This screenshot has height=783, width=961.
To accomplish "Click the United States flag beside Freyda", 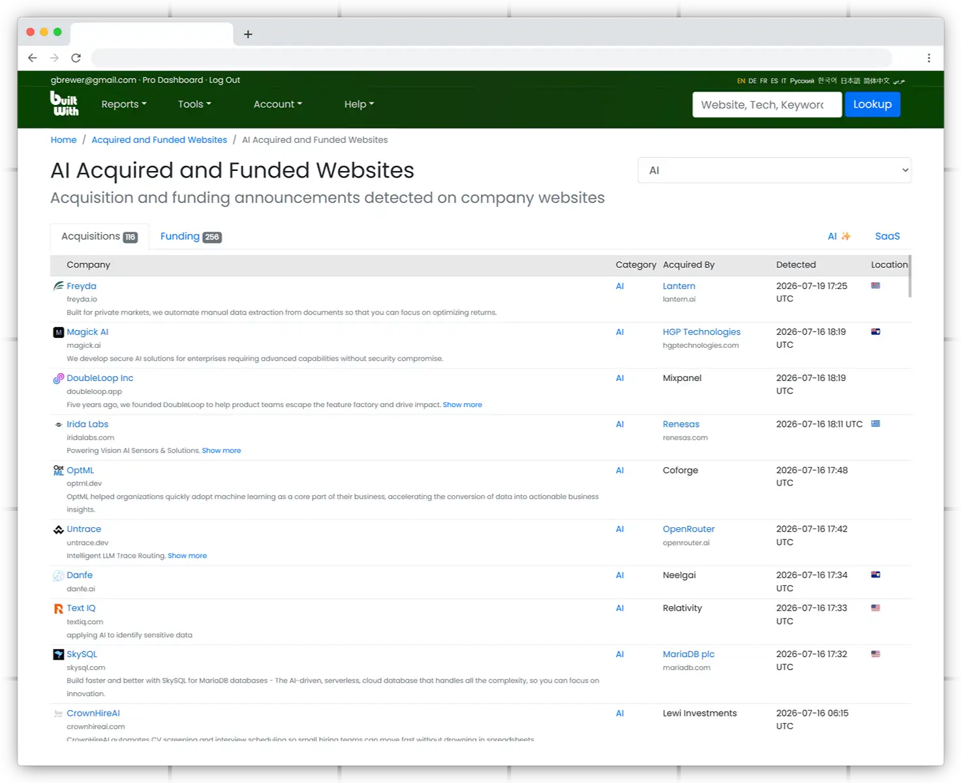I will [x=876, y=286].
